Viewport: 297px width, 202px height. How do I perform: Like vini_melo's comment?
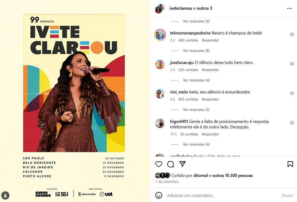(x=292, y=93)
